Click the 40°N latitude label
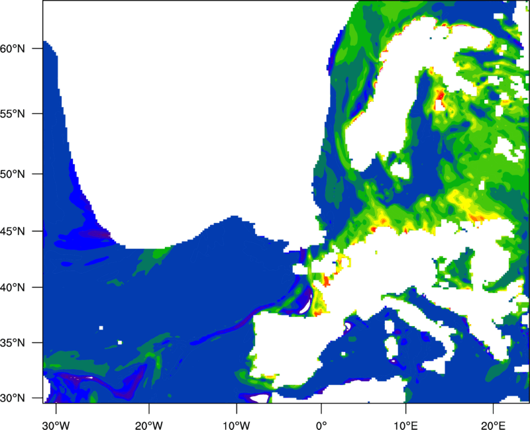The height and width of the screenshot is (430, 530). pos(13,288)
